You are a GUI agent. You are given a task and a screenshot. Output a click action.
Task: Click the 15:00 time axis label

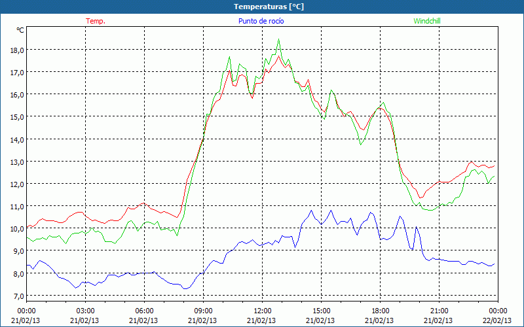(321, 311)
